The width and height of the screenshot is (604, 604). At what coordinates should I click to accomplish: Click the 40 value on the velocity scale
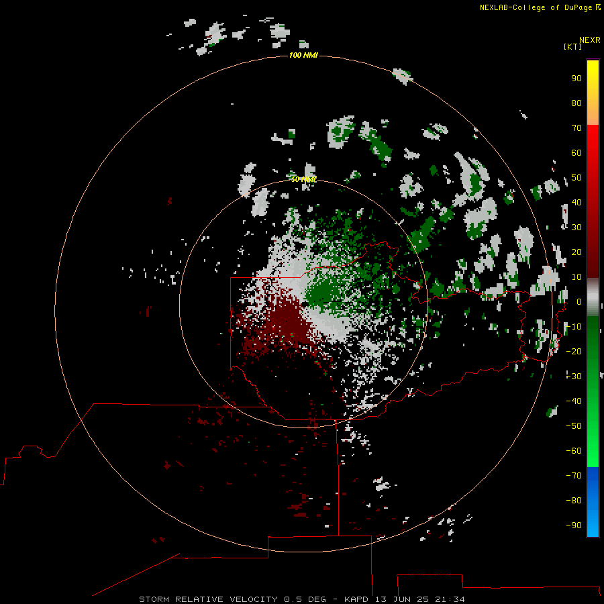click(576, 202)
